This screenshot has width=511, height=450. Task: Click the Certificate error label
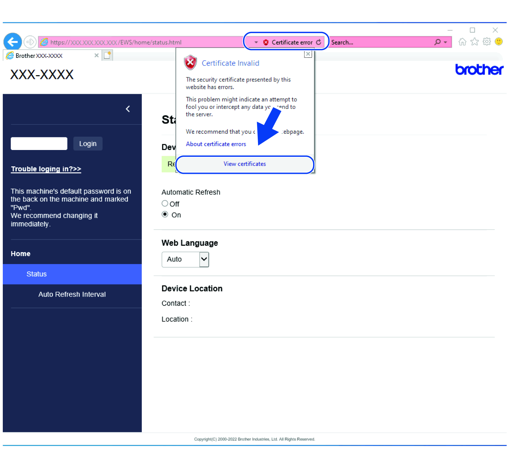pyautogui.click(x=292, y=42)
